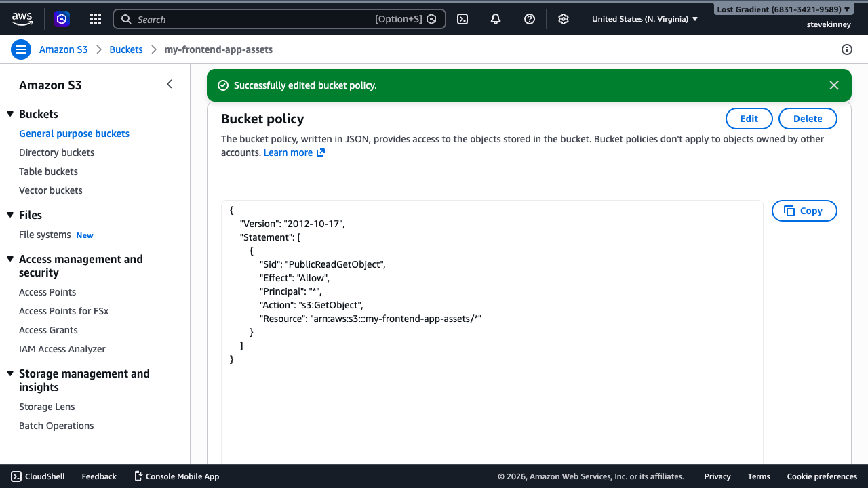Click the "Principal": "*" line
868x488 pixels.
290,291
